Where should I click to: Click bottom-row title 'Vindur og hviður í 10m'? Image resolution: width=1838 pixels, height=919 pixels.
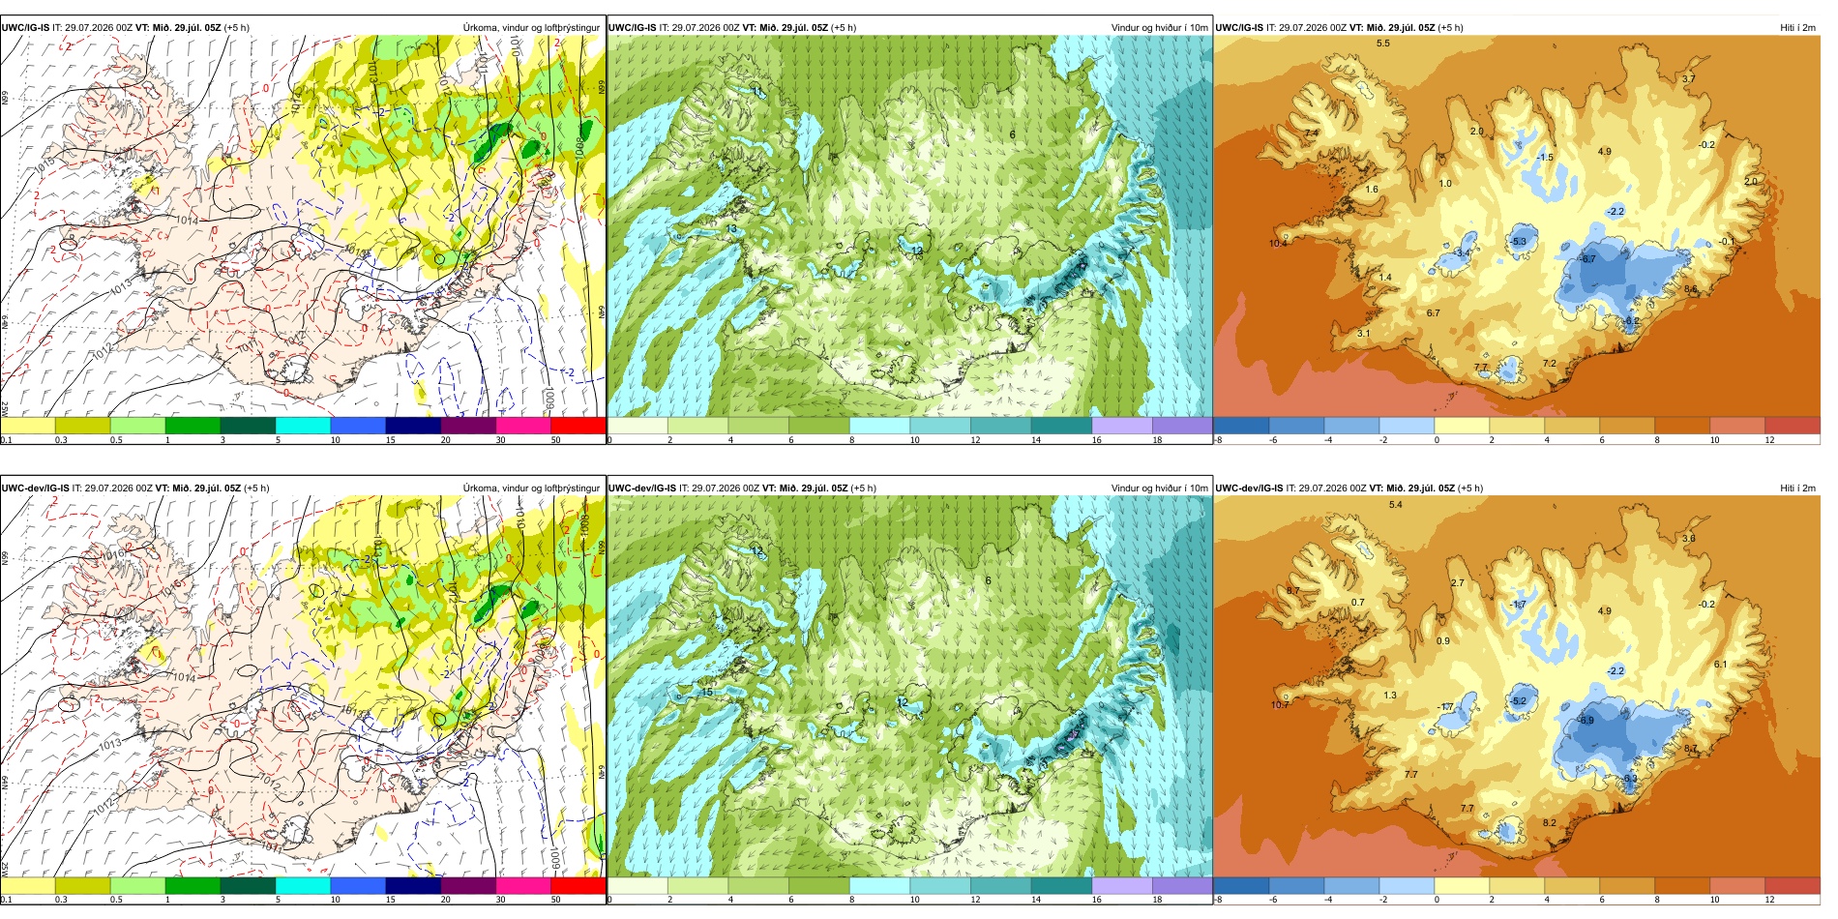[1159, 489]
